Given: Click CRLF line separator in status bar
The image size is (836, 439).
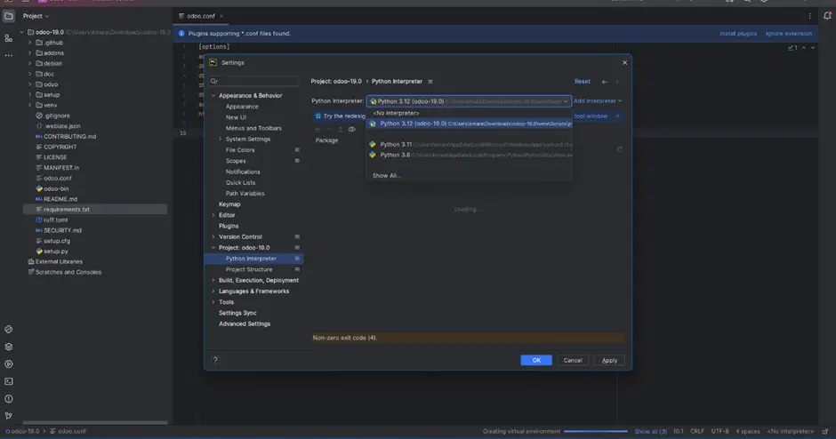Looking at the screenshot, I should [x=697, y=432].
